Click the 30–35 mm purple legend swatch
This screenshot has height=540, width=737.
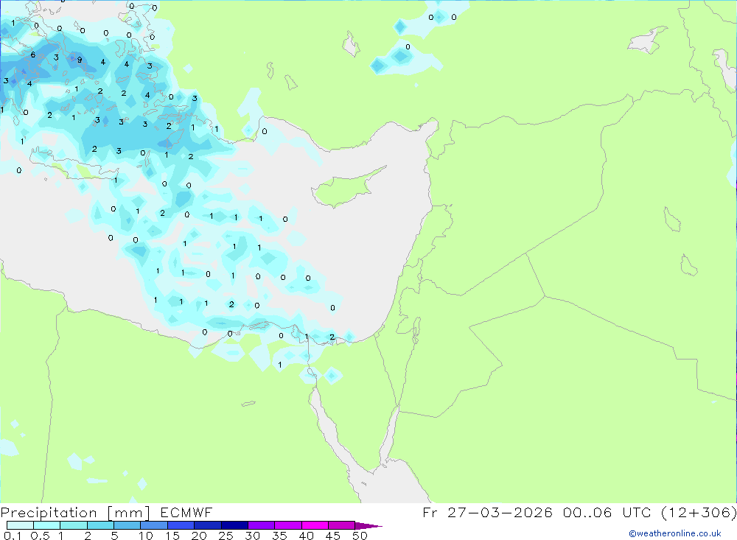click(261, 525)
